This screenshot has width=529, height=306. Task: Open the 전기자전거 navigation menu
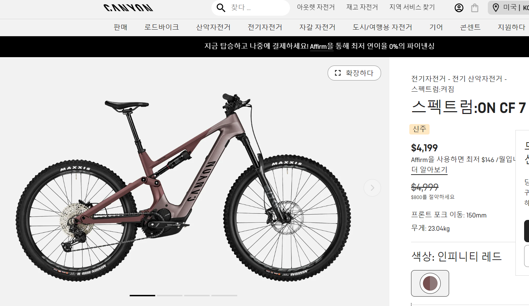[x=265, y=27]
